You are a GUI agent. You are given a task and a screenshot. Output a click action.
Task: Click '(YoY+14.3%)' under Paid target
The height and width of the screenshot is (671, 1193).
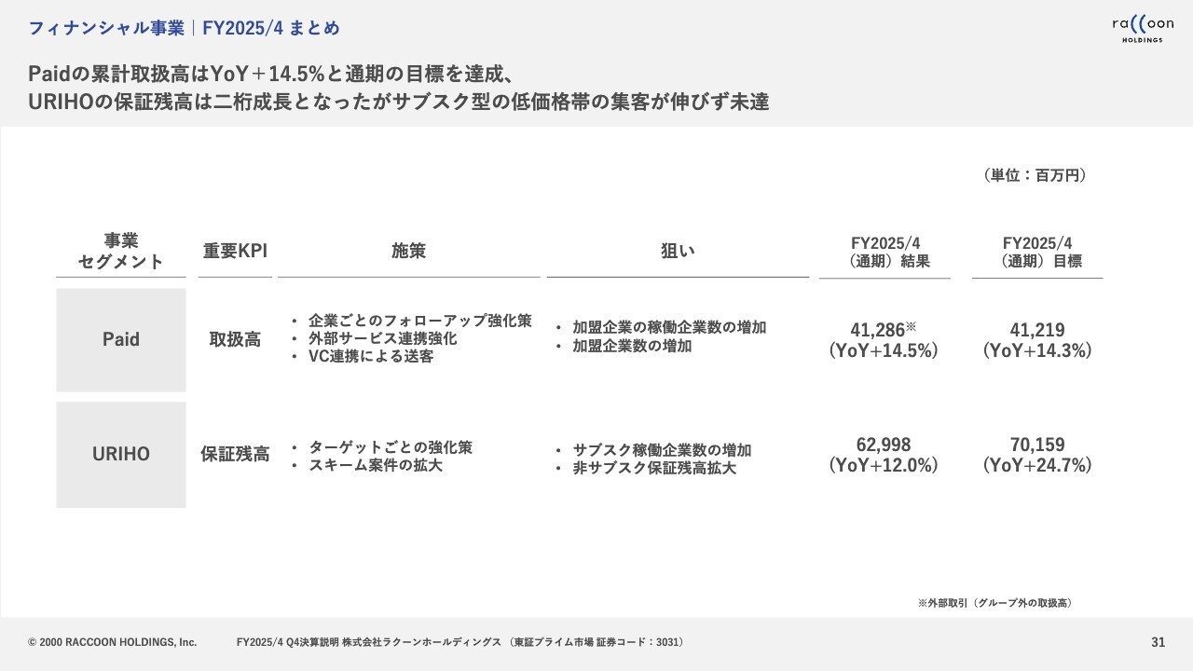coord(1037,351)
